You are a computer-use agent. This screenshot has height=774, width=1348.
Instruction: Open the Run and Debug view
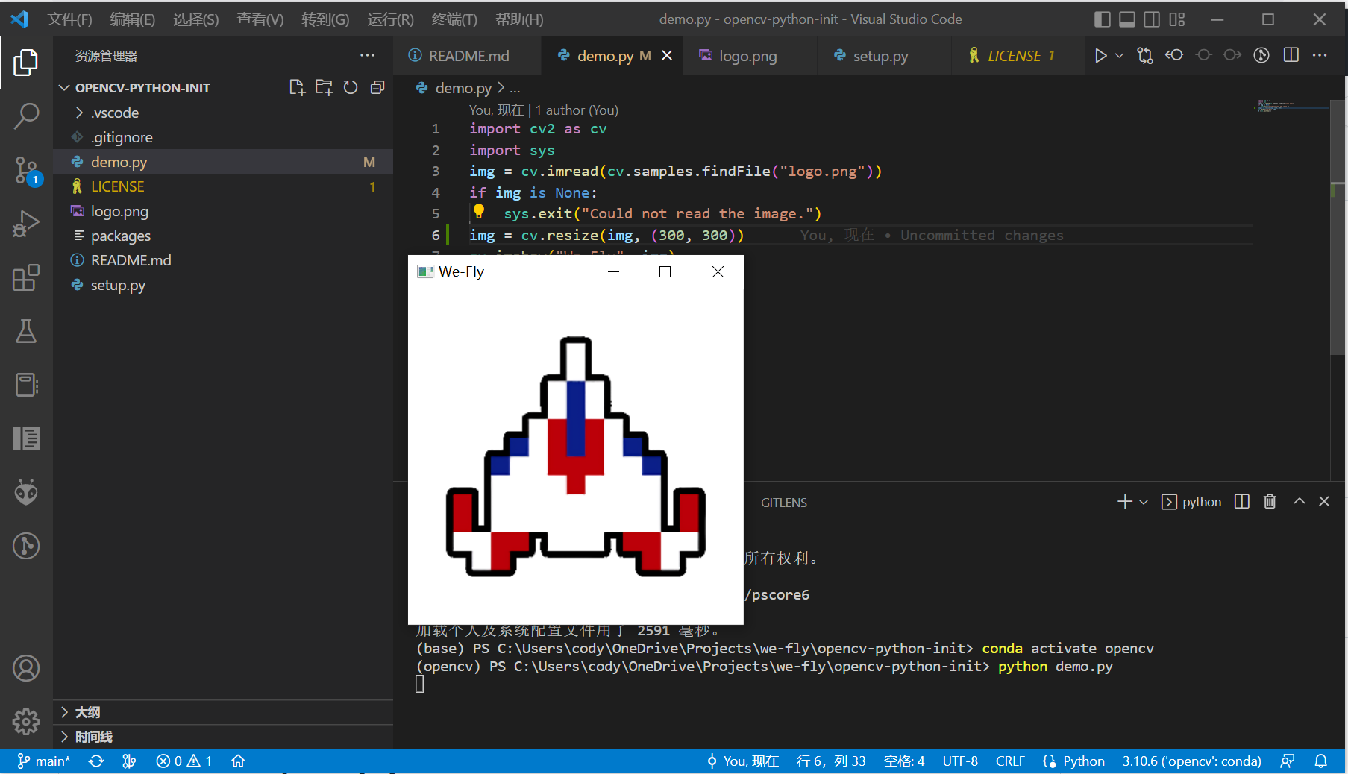(x=26, y=224)
